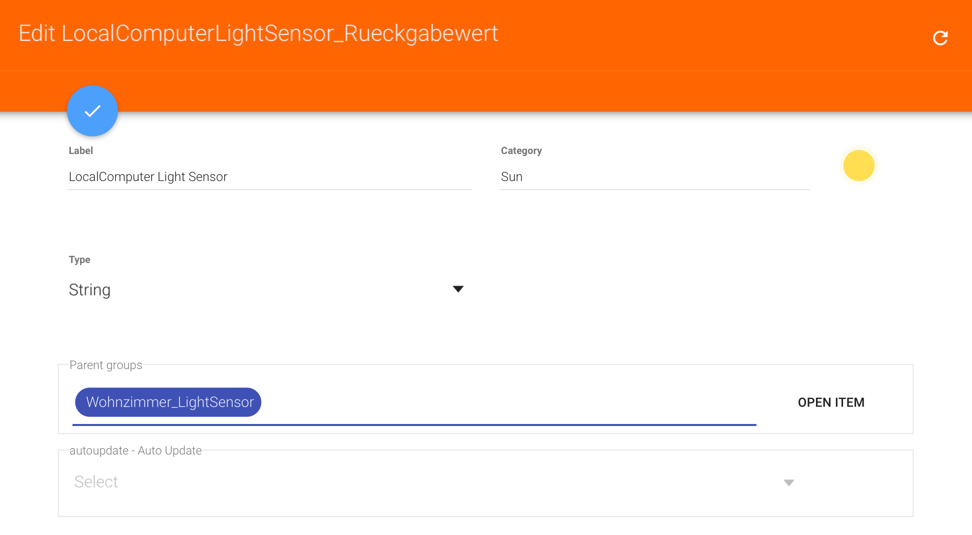Expand the Type dropdown arrow
Viewport: 972px width, 535px height.
(x=458, y=289)
